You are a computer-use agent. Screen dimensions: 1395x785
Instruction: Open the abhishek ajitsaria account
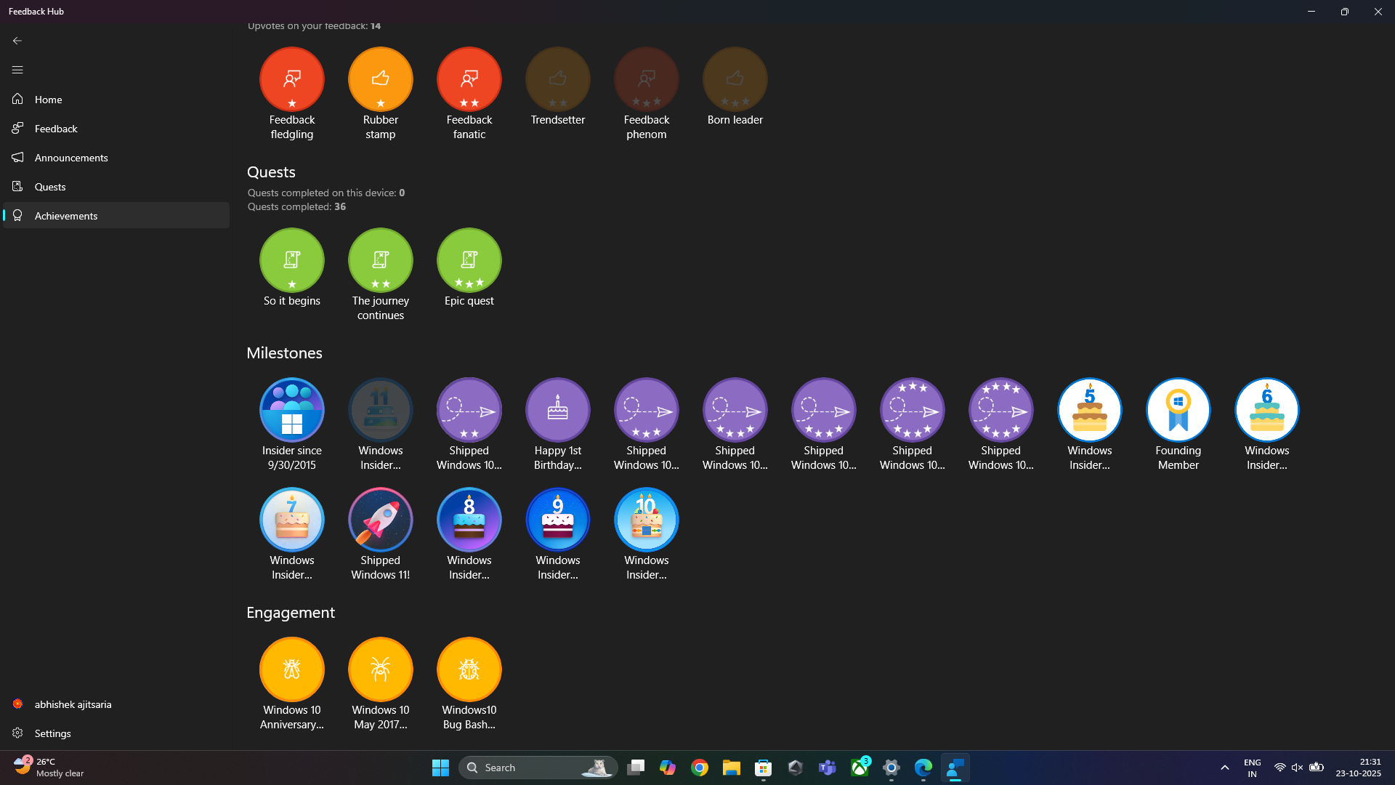click(x=116, y=704)
